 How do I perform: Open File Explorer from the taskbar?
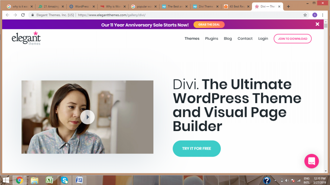pos(34,180)
